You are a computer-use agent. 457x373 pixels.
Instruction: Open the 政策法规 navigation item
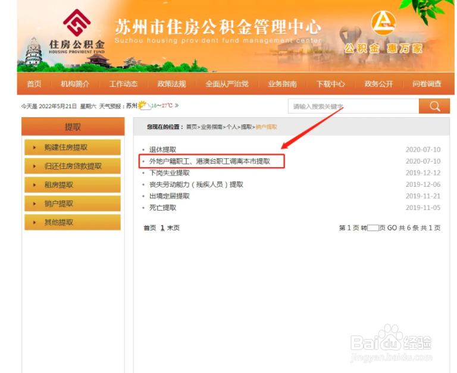pos(171,84)
